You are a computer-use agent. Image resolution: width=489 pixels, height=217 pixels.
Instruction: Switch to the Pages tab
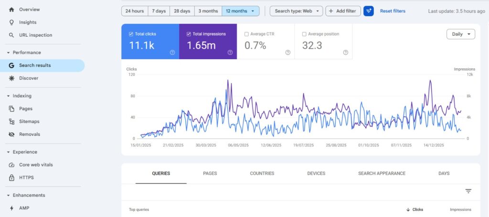point(210,174)
